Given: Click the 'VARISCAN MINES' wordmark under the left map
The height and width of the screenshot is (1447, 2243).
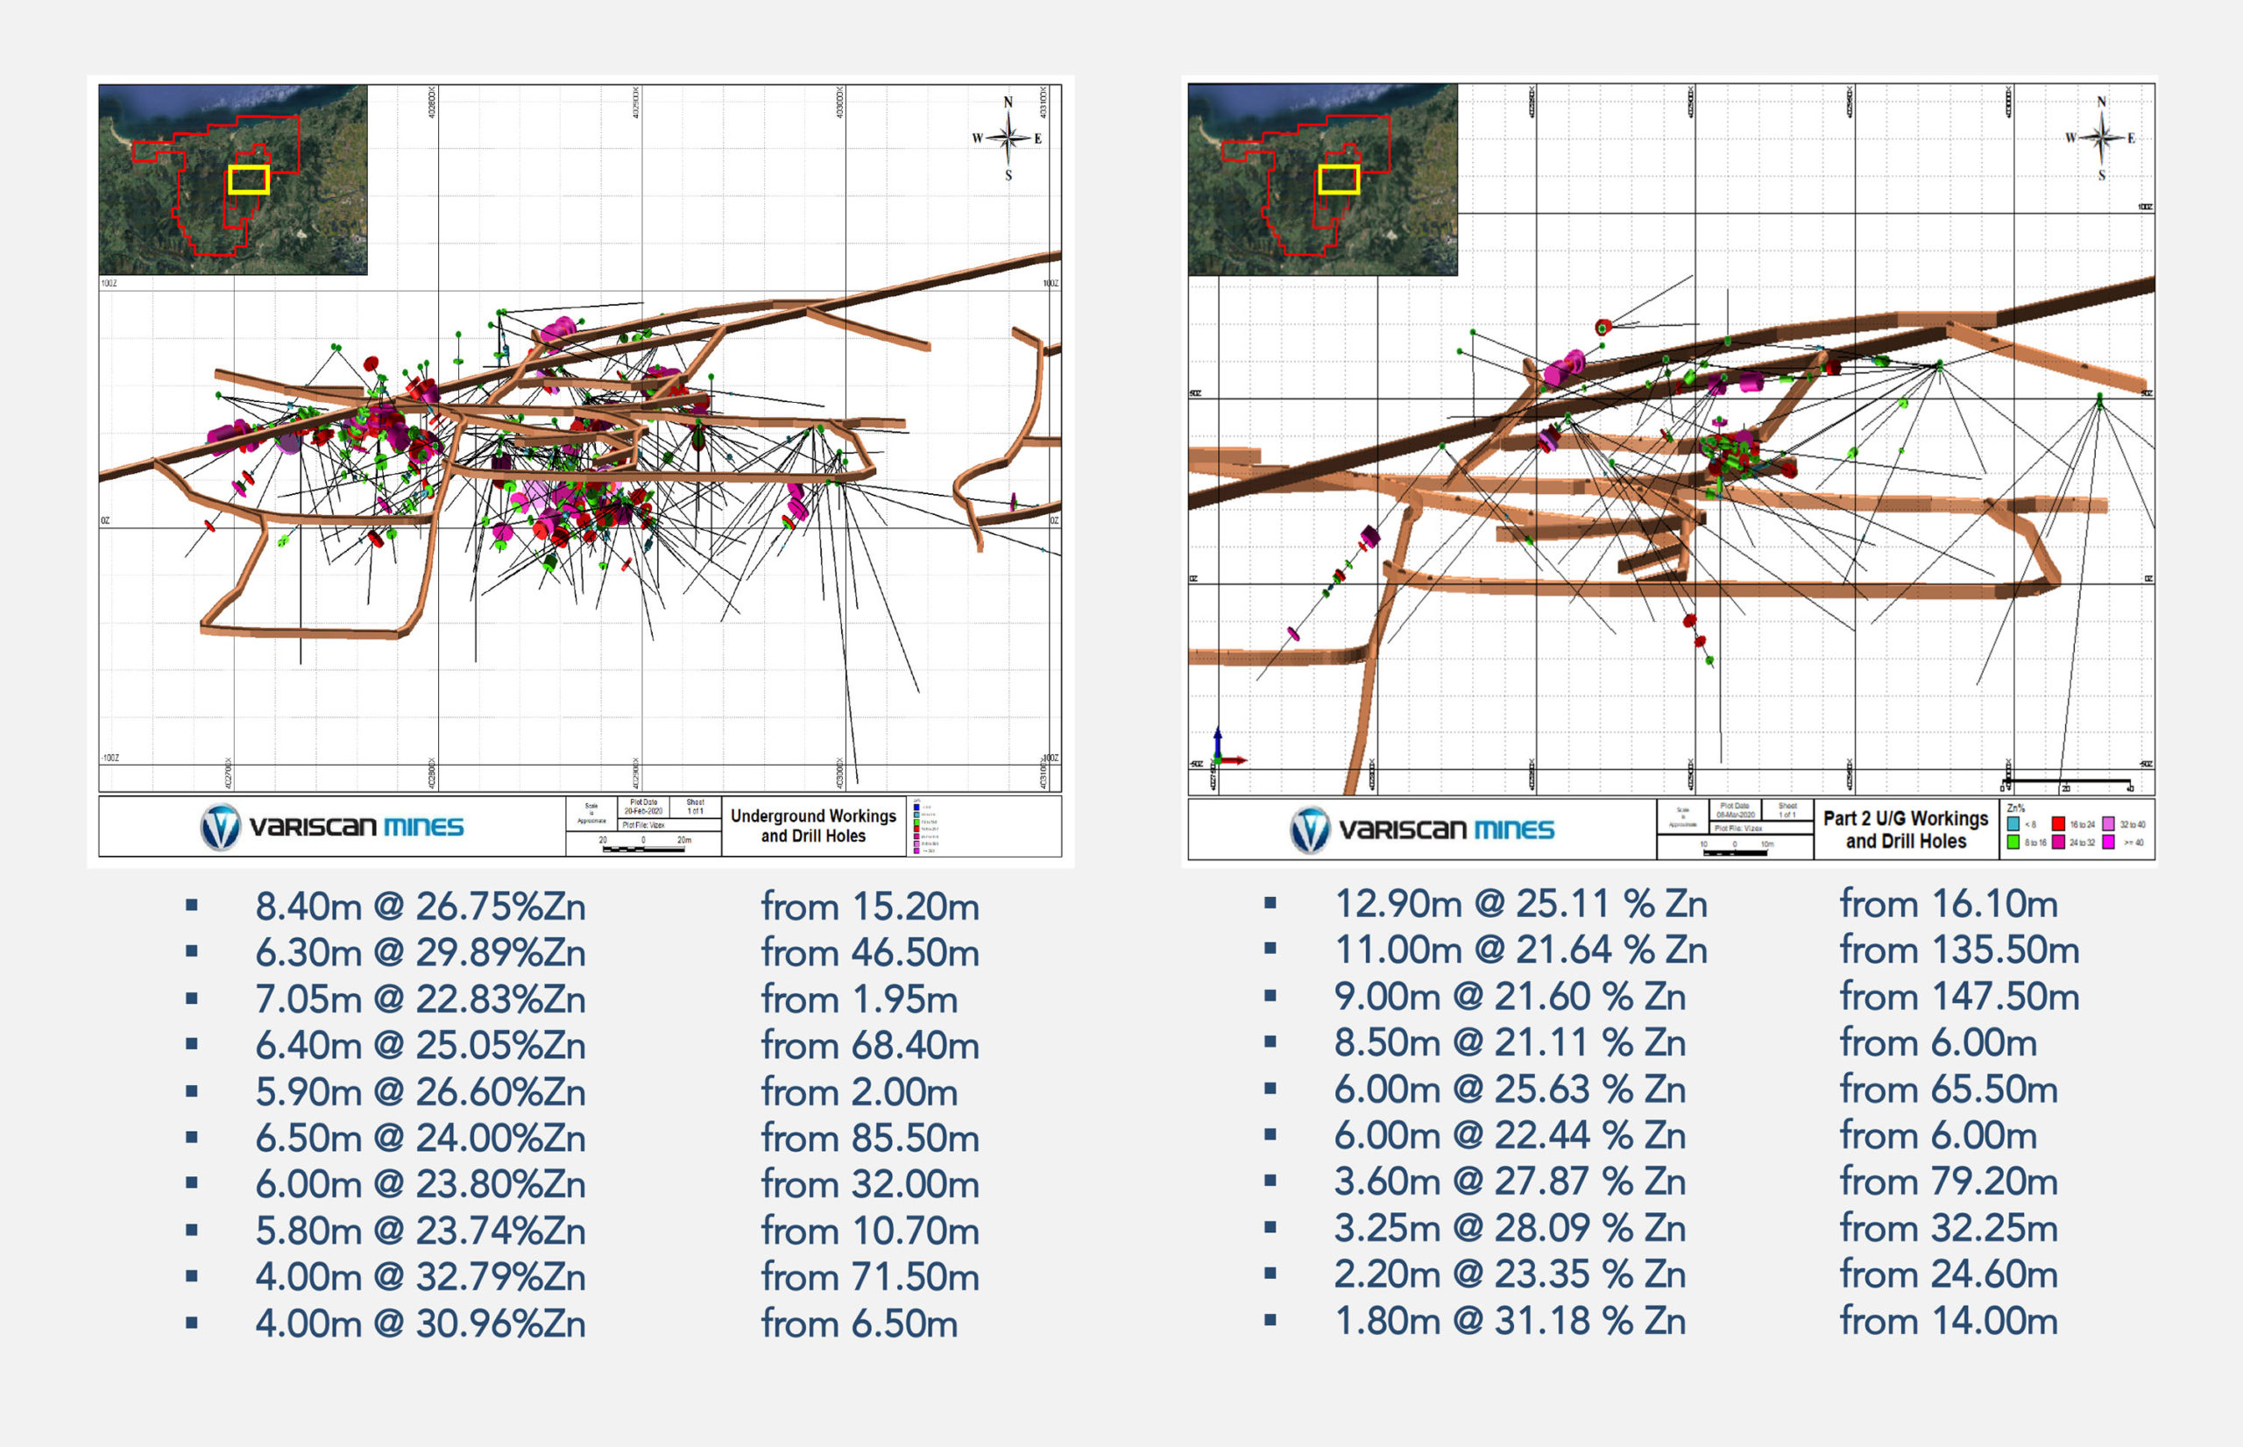Looking at the screenshot, I should tap(356, 827).
